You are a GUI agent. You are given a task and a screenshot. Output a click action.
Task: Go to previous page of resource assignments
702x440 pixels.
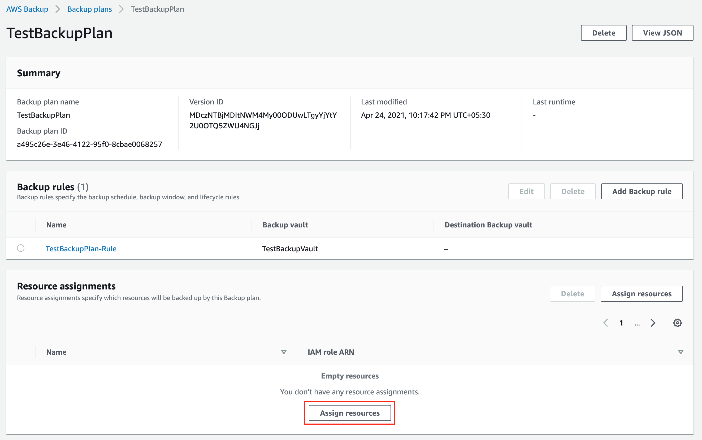pyautogui.click(x=606, y=323)
